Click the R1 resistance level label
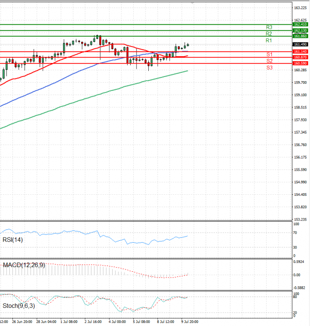Image resolution: width=310 pixels, height=326 pixels. (269, 40)
